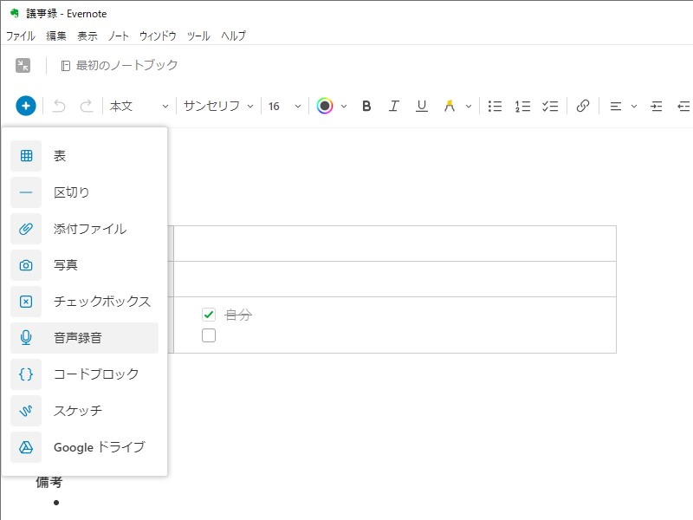
Task: Insert a hyperlink
Action: coord(582,106)
